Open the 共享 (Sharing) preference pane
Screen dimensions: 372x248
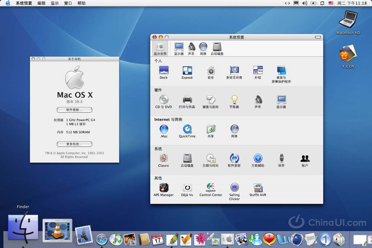[x=211, y=131]
